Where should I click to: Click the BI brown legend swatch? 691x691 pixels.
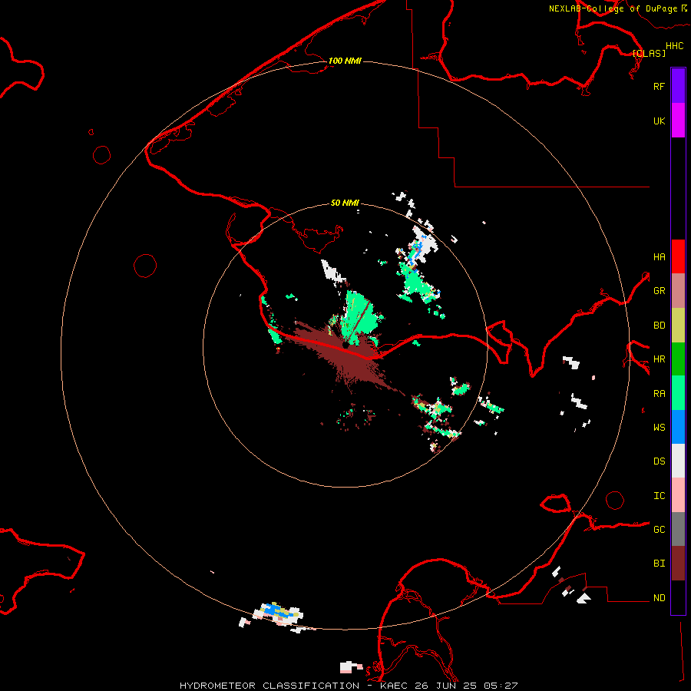coord(678,564)
